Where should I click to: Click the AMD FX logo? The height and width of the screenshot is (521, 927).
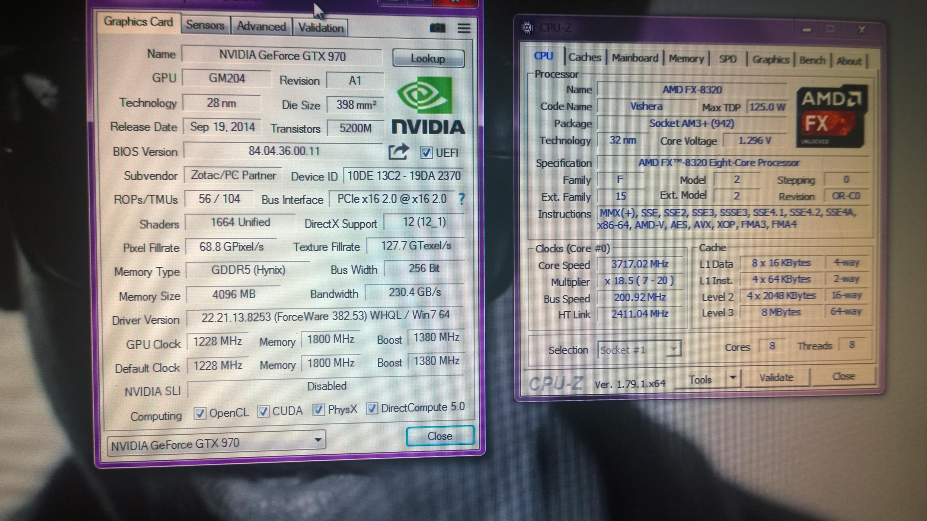click(831, 116)
